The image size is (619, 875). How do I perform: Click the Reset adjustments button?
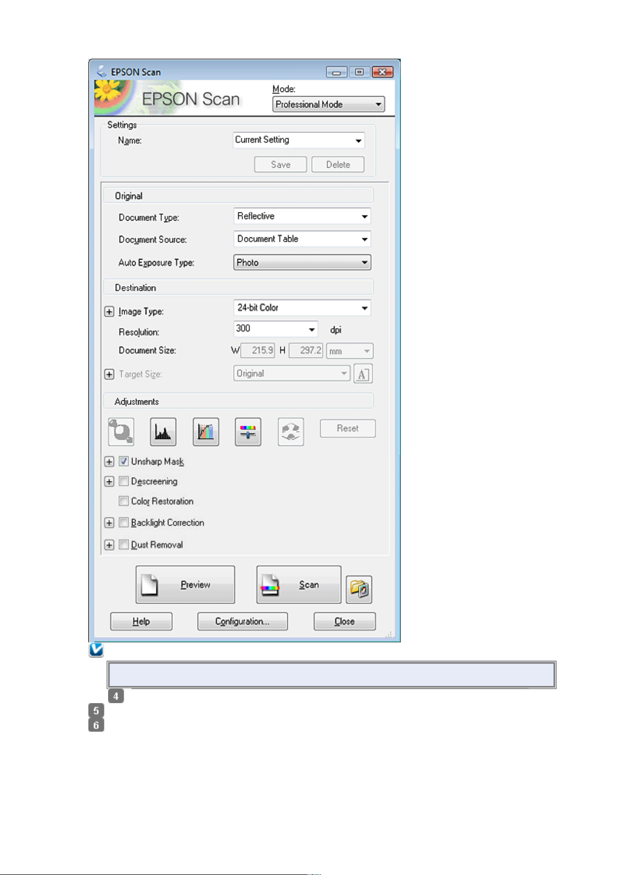point(348,428)
